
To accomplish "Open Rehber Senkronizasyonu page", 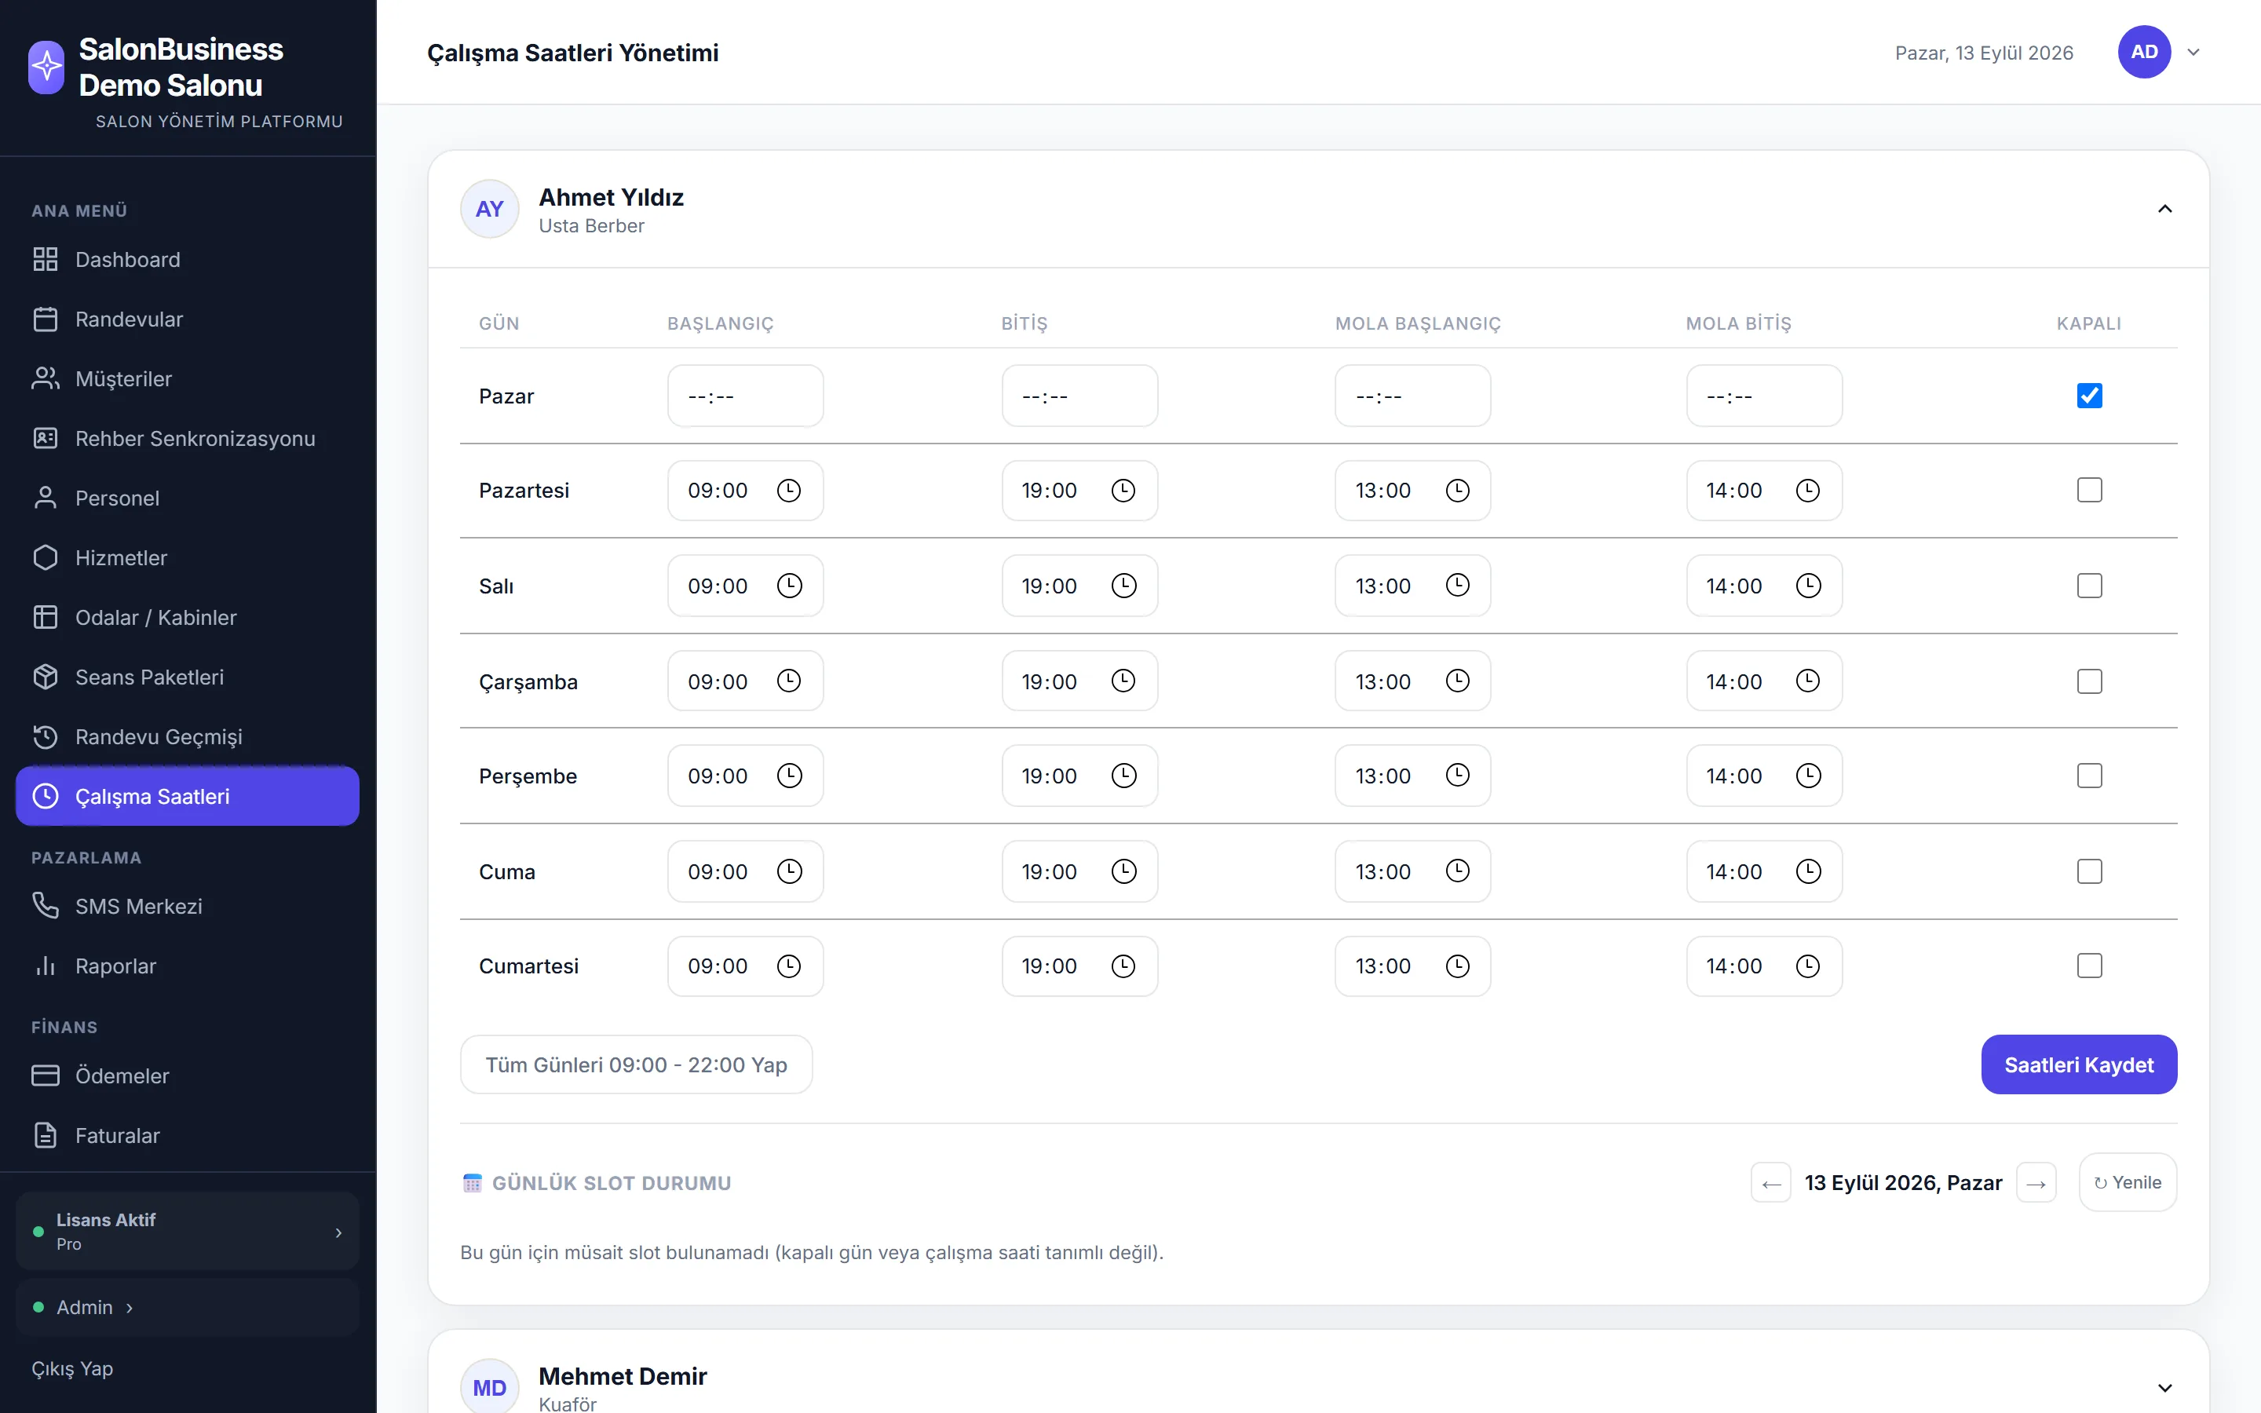I will tap(188, 438).
